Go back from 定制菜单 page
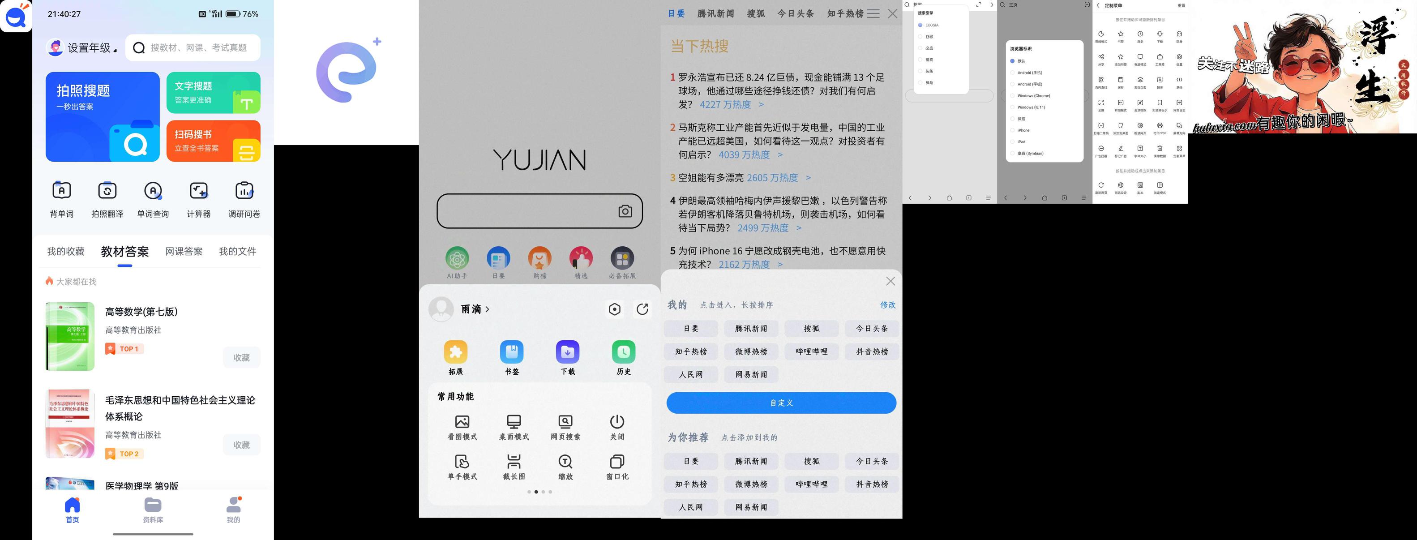Screen dimensions: 1417x540 click(1098, 5)
